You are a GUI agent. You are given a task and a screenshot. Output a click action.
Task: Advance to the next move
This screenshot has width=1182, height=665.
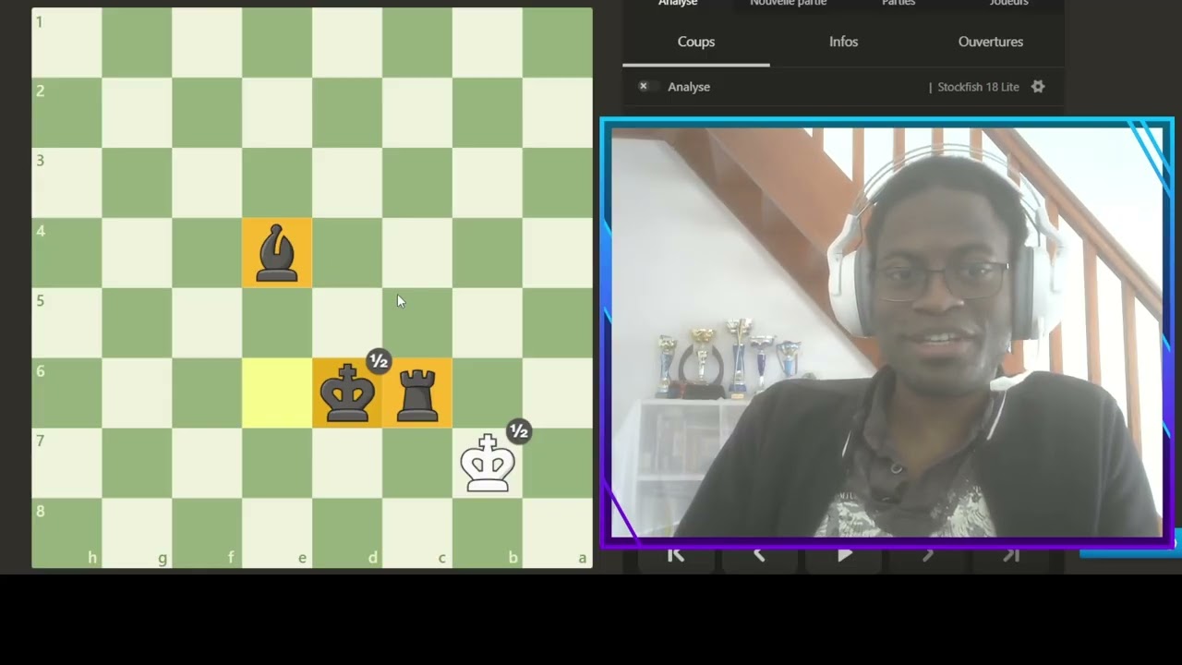pos(928,557)
